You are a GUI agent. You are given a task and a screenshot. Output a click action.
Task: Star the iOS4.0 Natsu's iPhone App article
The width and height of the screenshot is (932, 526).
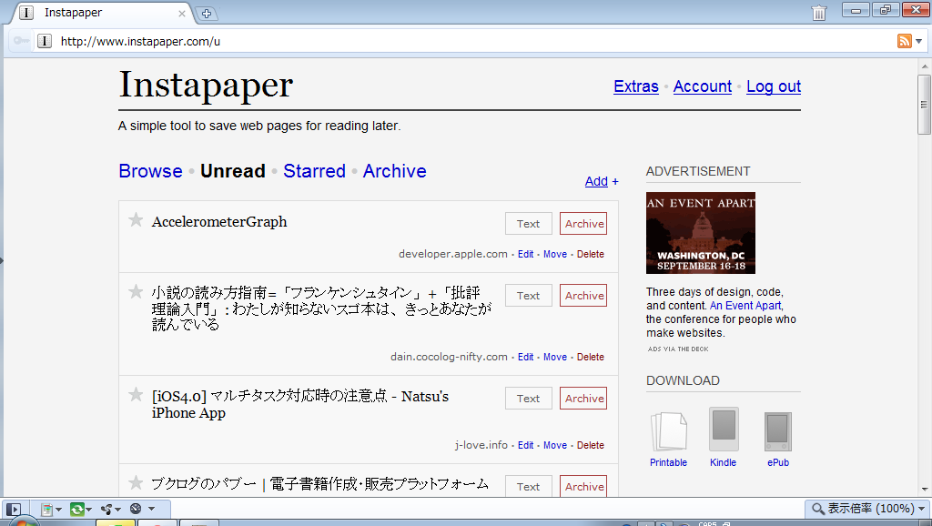pyautogui.click(x=136, y=395)
